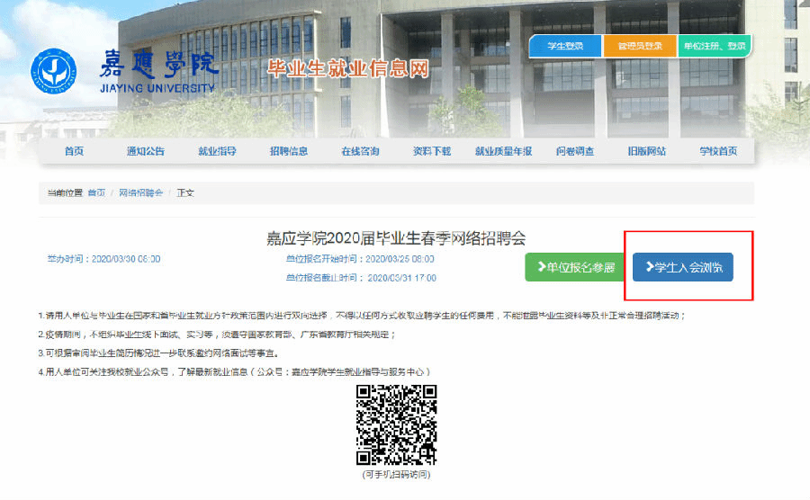The height and width of the screenshot is (500, 810).
Task: Visit 旧版网站 from the navigation bar
Action: tap(646, 152)
